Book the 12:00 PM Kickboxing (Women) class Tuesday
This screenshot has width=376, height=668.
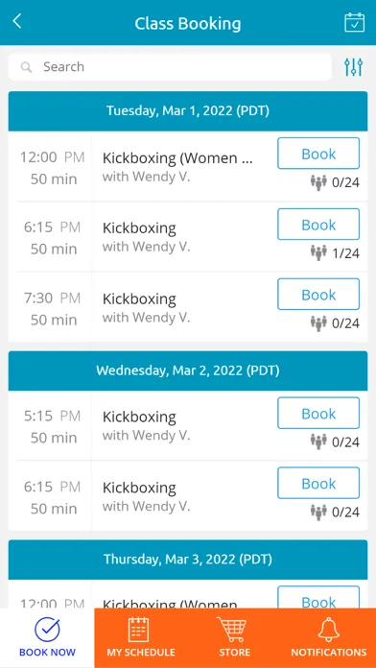318,154
